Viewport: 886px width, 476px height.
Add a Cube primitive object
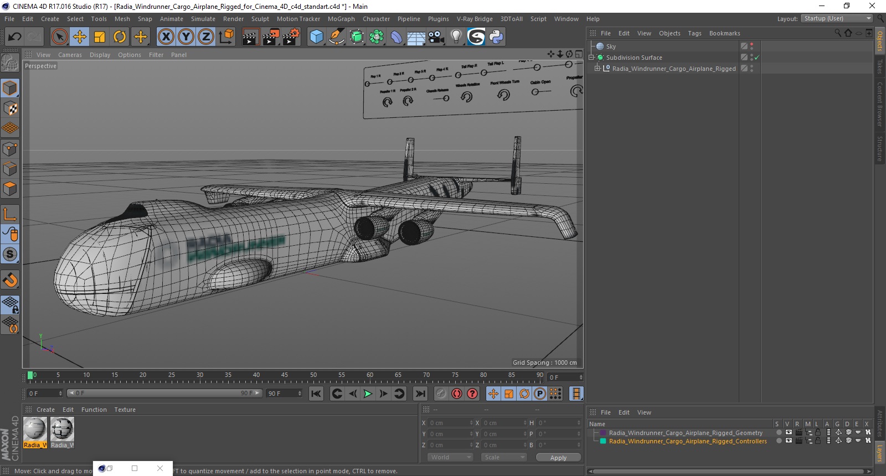[x=316, y=37]
